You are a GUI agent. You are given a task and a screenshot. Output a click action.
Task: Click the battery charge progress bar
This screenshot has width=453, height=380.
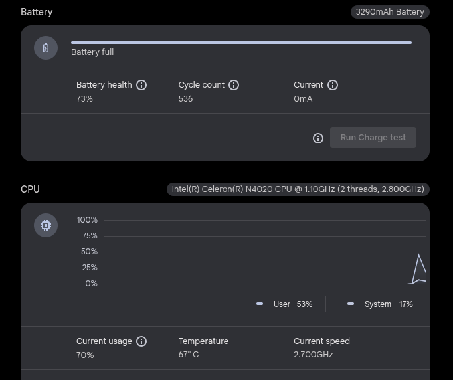(241, 43)
